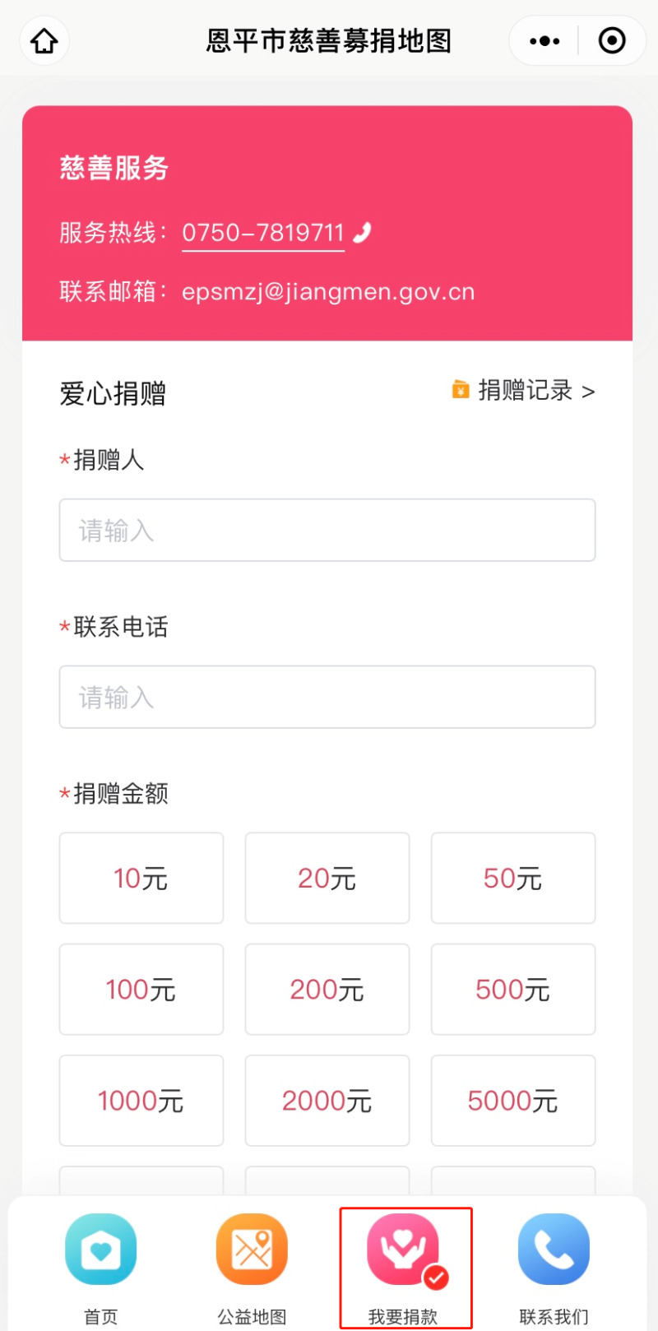Open 公益地图 map tab icon
The image size is (658, 1331).
point(252,1249)
